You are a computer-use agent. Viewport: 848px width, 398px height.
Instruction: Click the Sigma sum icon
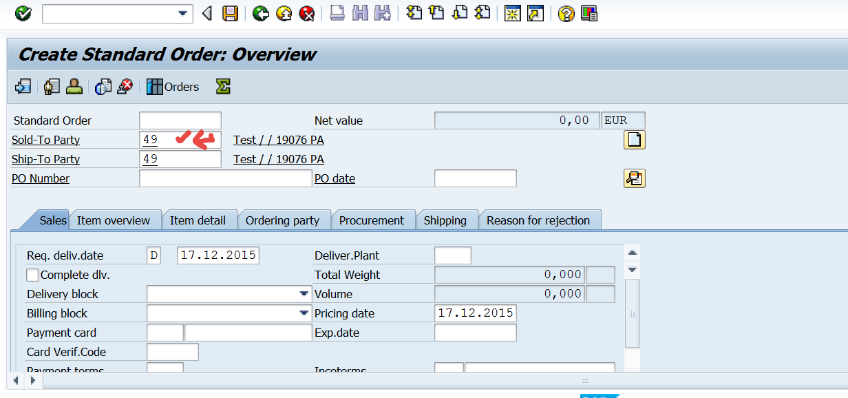tap(222, 87)
